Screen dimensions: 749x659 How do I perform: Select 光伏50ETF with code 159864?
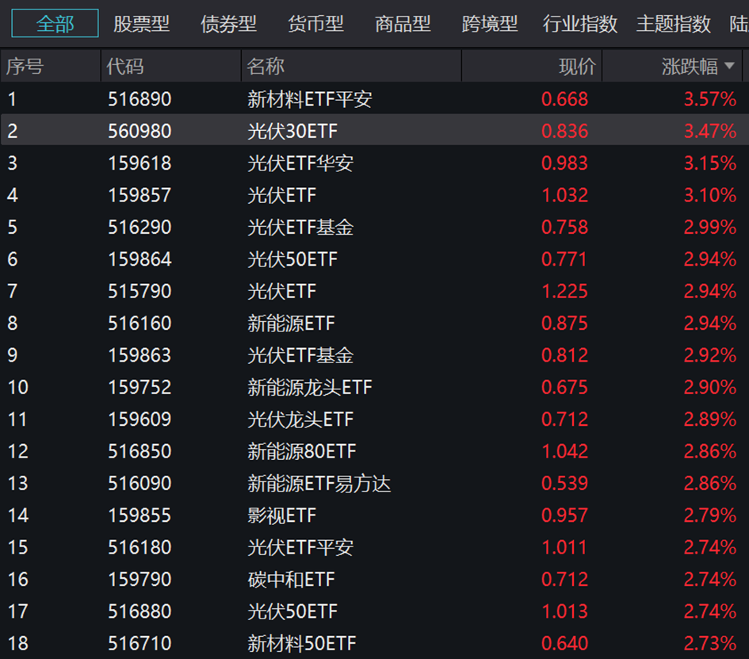click(x=292, y=259)
